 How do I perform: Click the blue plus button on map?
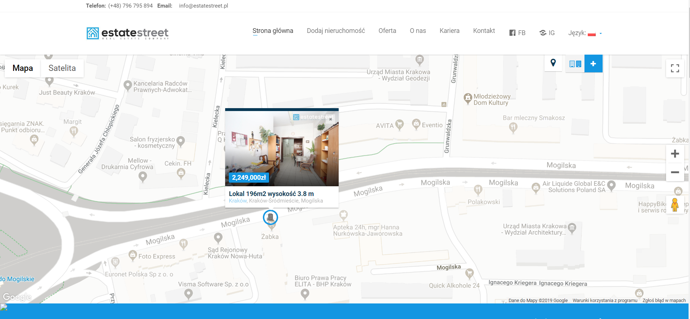pyautogui.click(x=593, y=64)
